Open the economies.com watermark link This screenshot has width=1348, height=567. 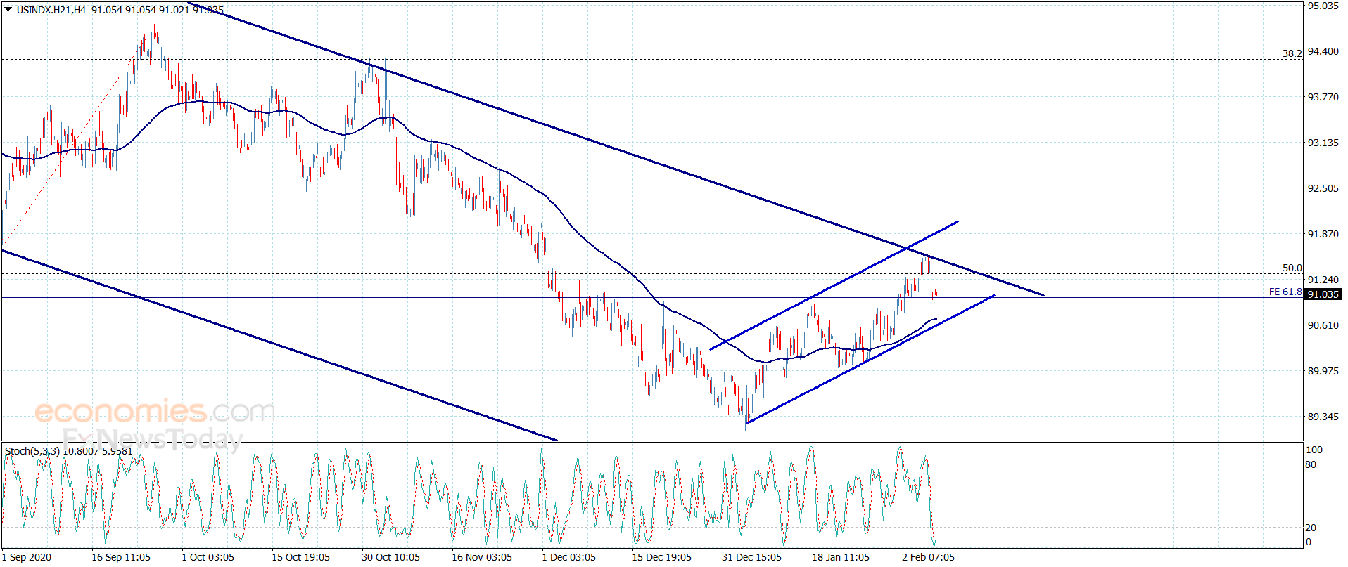[155, 412]
